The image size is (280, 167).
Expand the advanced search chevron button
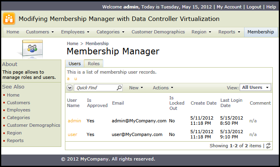pos(70,88)
